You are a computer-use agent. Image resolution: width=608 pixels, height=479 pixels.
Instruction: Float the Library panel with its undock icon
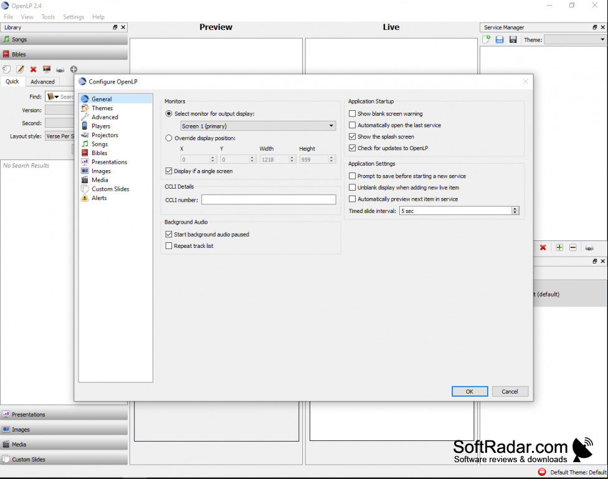pos(115,27)
